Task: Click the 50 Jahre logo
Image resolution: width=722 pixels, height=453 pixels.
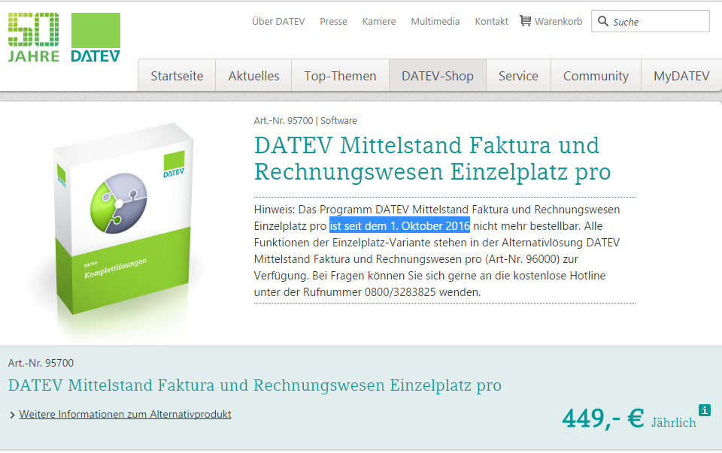Action: pos(34,38)
